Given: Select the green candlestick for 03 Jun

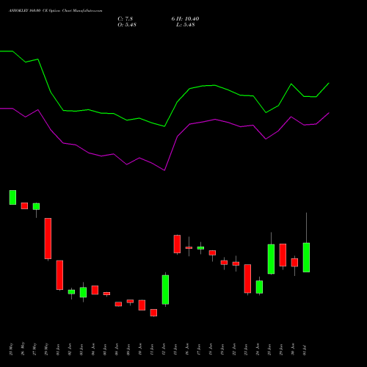Looking at the screenshot, I should 83,292.
